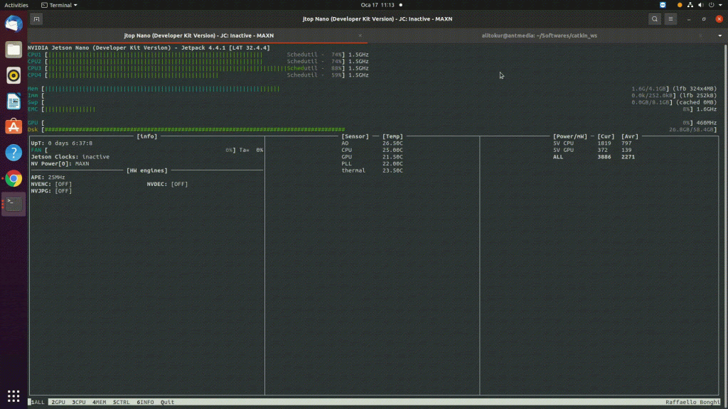Image resolution: width=728 pixels, height=409 pixels.
Task: Click the NVIDIA Jetson Nano header line
Action: coord(149,48)
